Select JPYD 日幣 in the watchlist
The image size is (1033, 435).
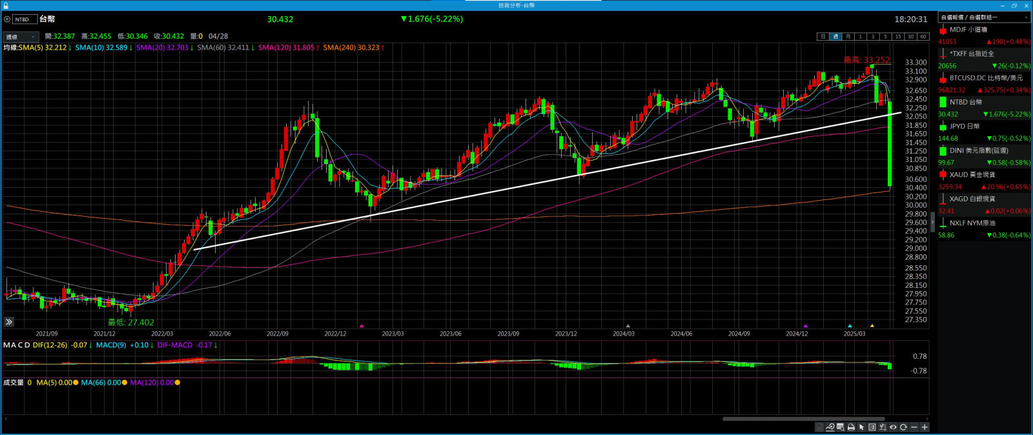985,132
